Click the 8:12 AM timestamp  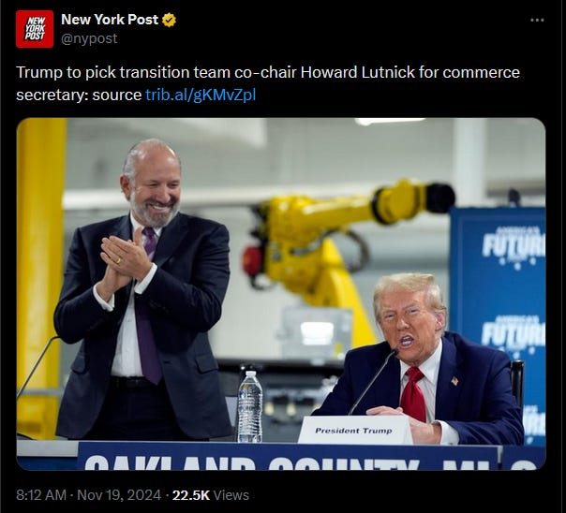pyautogui.click(x=41, y=495)
